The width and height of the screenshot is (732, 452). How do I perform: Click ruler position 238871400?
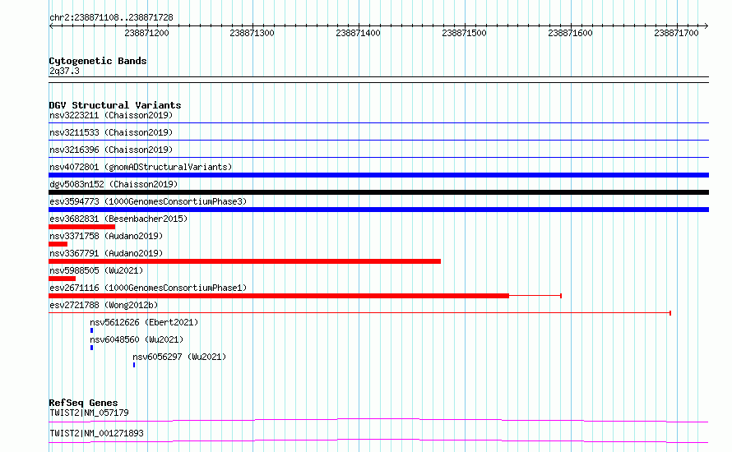(358, 33)
